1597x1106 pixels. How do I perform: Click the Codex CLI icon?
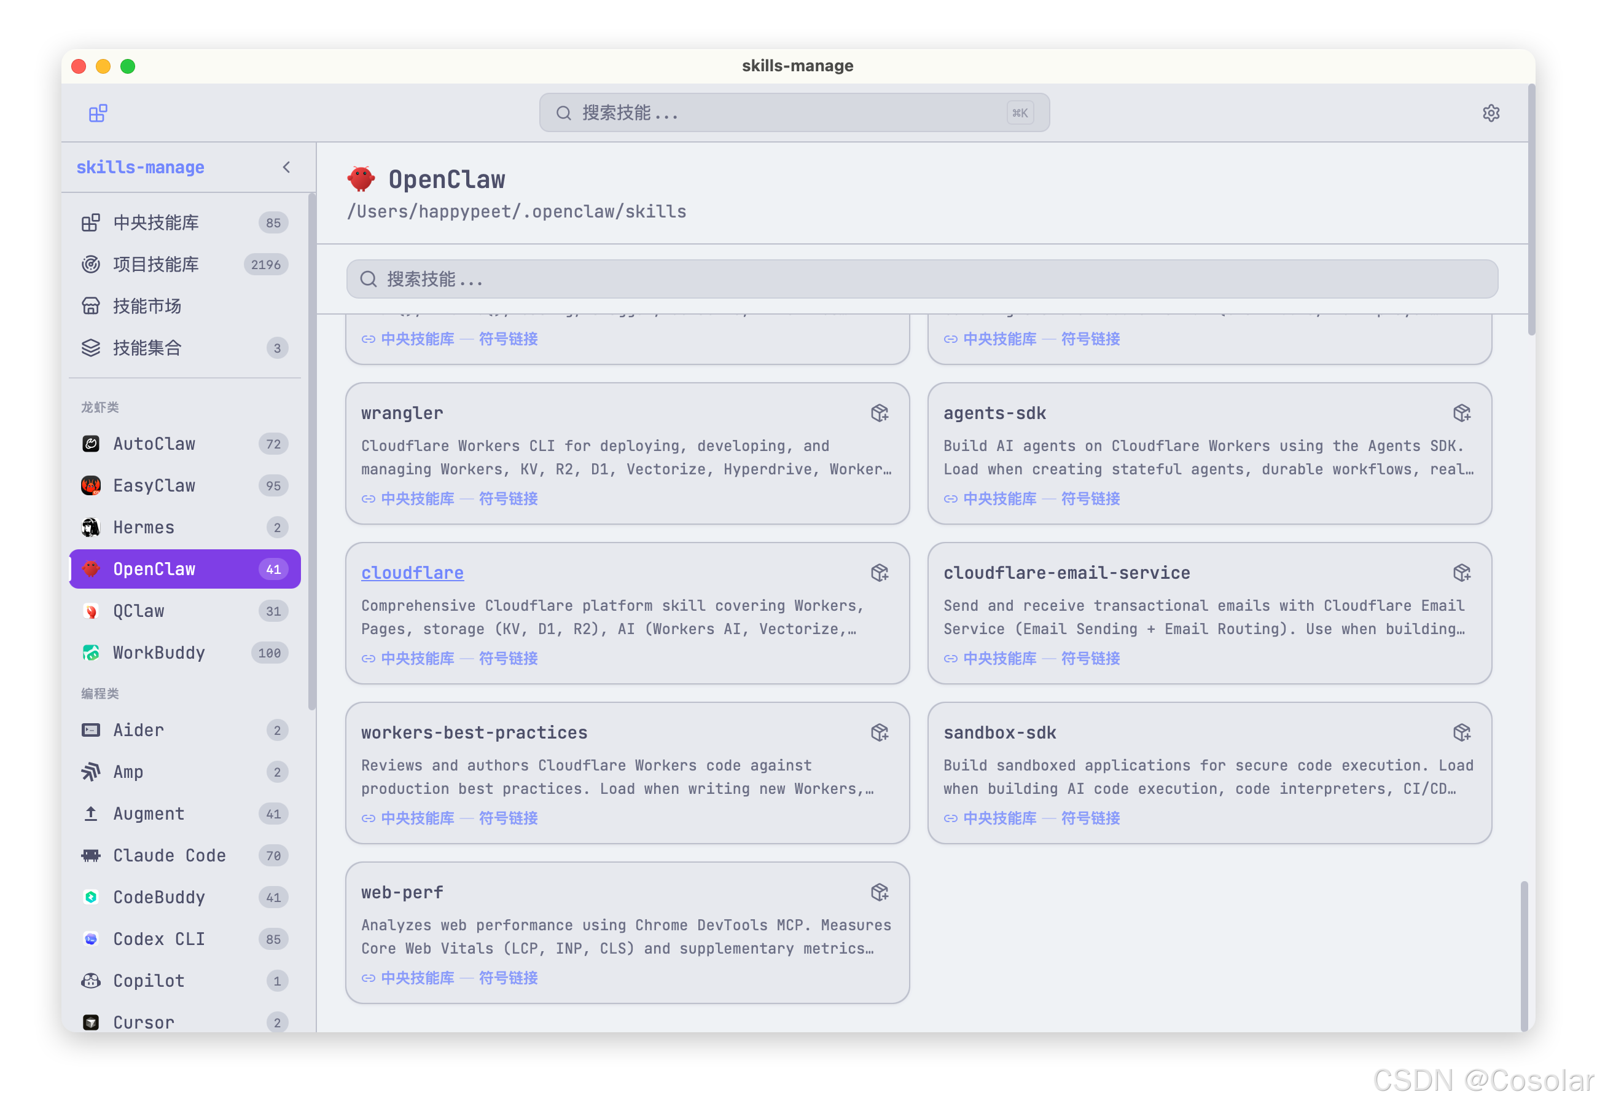(91, 938)
